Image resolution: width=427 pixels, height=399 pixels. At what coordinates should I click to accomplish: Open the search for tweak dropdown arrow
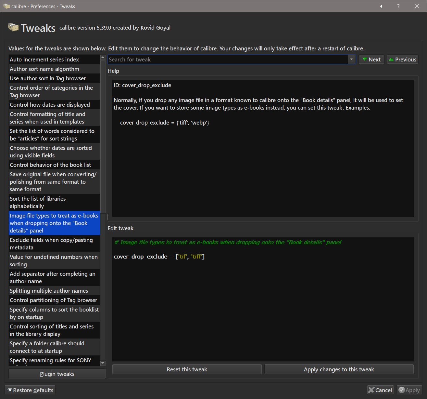[x=351, y=60]
